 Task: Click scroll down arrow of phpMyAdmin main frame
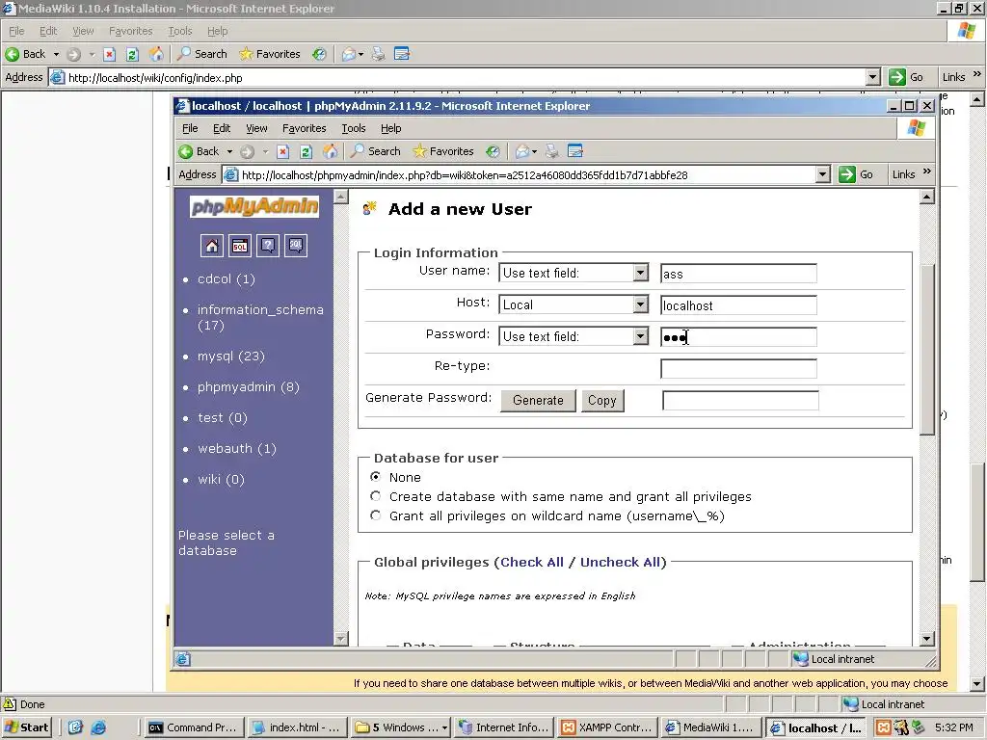pyautogui.click(x=926, y=639)
